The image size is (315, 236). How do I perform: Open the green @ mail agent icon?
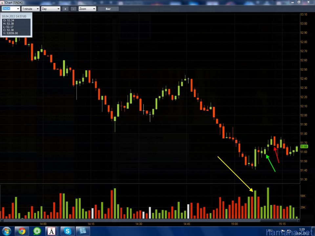[37, 231]
